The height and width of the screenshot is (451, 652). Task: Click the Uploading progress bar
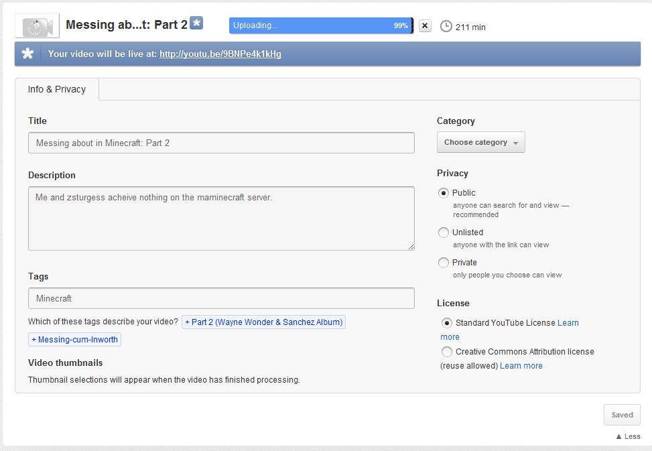(x=321, y=25)
